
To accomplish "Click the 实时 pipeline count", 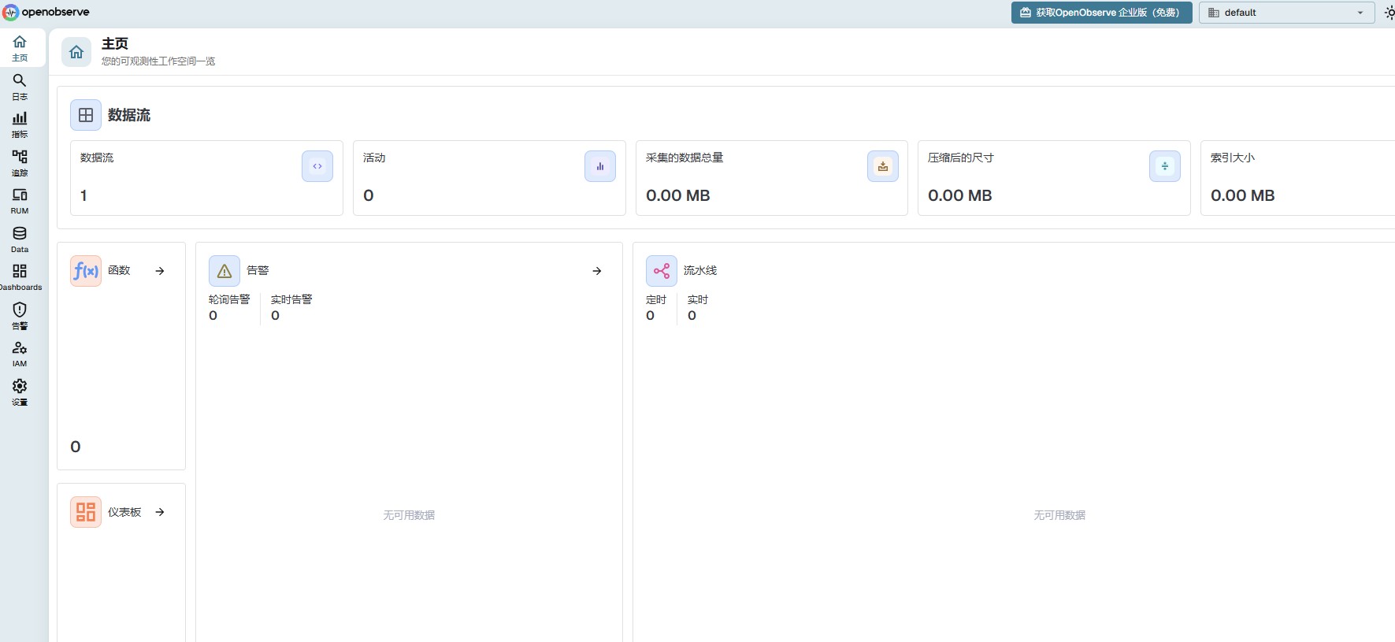I will [692, 316].
